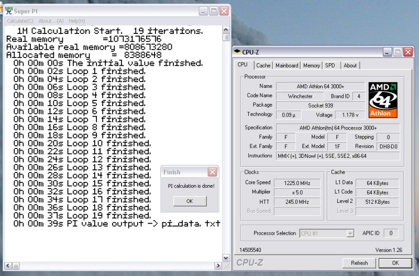Click the 'Loop 1 finished' line
Screen dimensions: 419x276
point(80,71)
